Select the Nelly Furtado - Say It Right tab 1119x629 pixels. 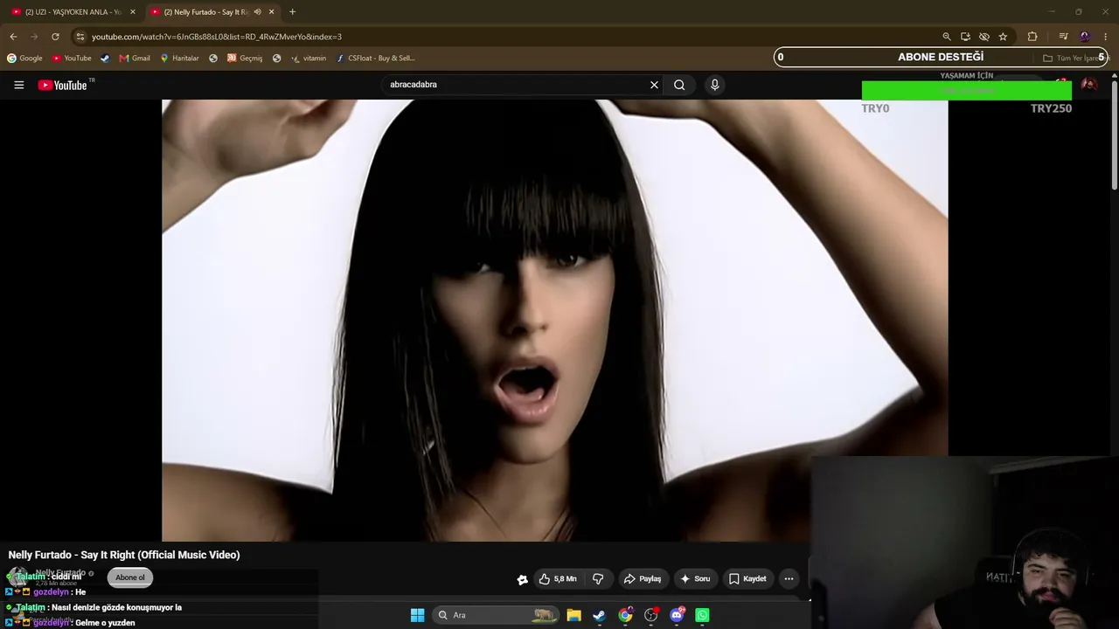(208, 12)
